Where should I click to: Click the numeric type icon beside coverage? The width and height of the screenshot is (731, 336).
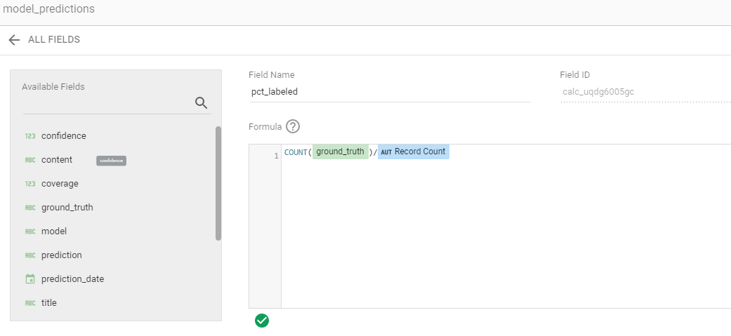tap(30, 184)
